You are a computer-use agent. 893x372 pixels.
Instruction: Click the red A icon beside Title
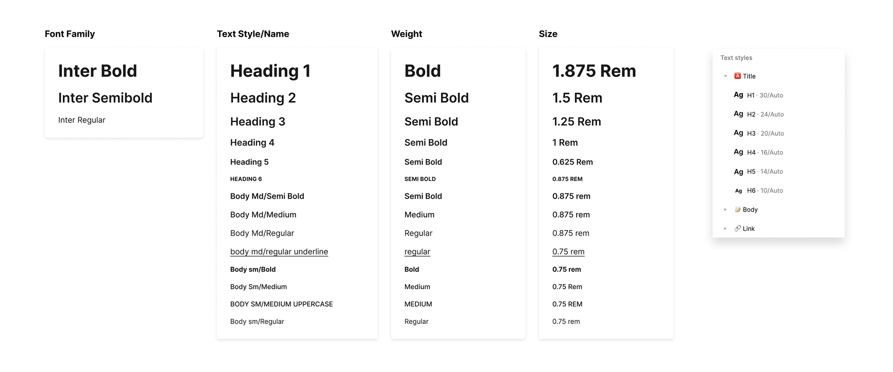pyautogui.click(x=737, y=76)
